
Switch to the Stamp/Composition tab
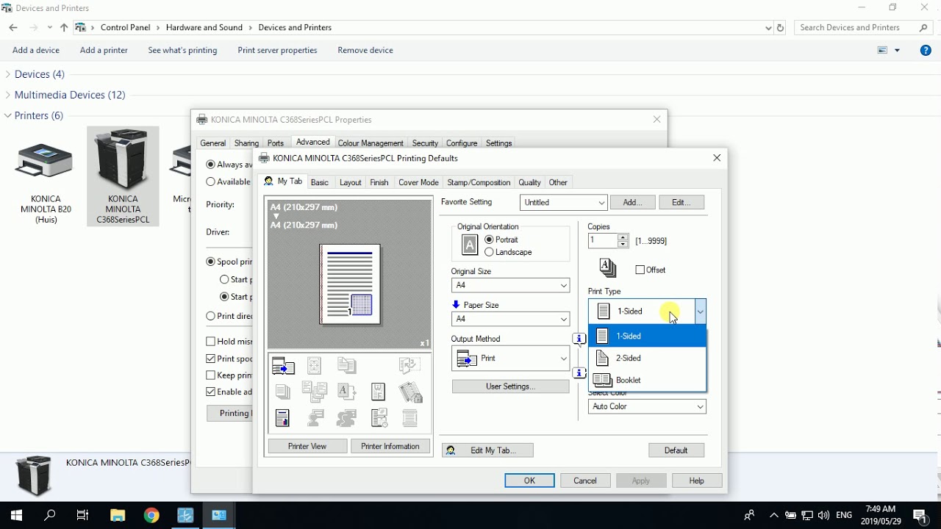(479, 182)
